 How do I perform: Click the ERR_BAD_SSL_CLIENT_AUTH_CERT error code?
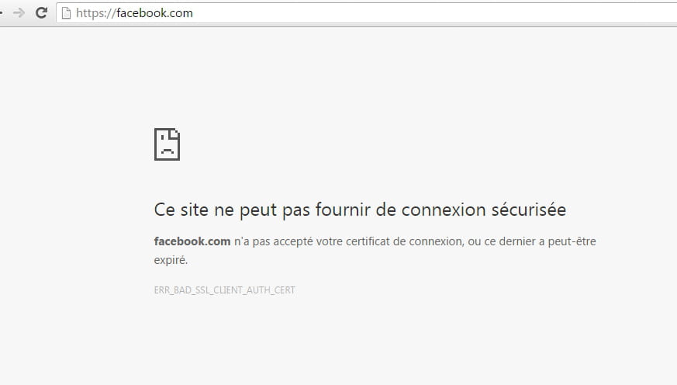225,290
